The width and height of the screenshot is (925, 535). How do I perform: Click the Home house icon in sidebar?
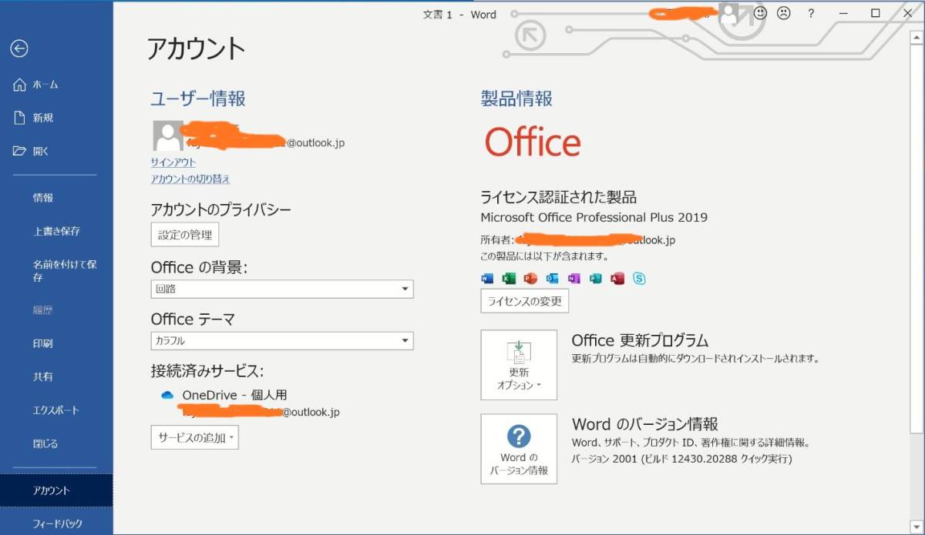click(20, 85)
